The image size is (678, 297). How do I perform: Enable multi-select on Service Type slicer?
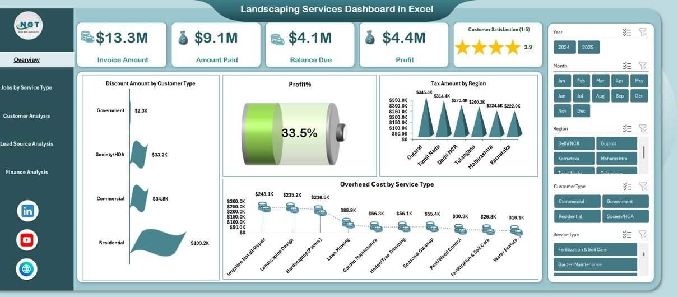[x=627, y=235]
